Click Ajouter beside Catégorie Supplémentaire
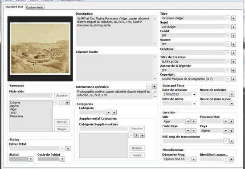 [x=137, y=129]
